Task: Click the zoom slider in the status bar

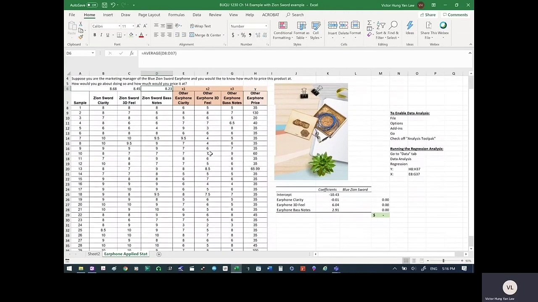Action: [x=443, y=260]
